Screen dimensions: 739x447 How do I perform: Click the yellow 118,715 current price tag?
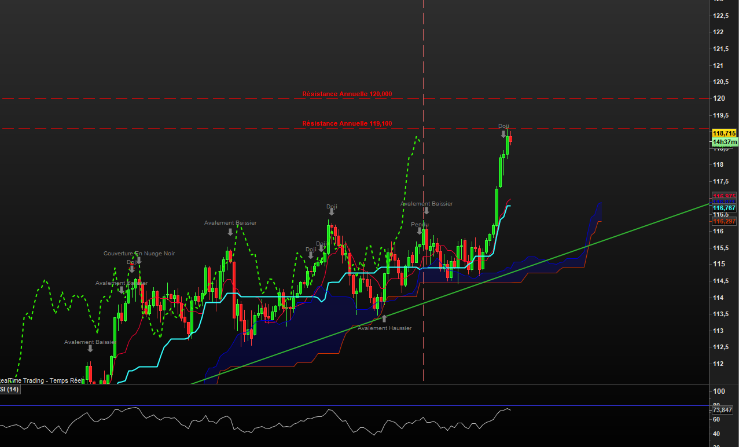click(x=724, y=133)
